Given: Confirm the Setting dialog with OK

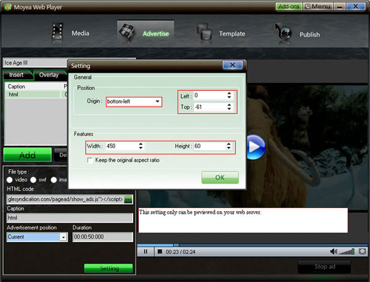Looking at the screenshot, I should [220, 177].
